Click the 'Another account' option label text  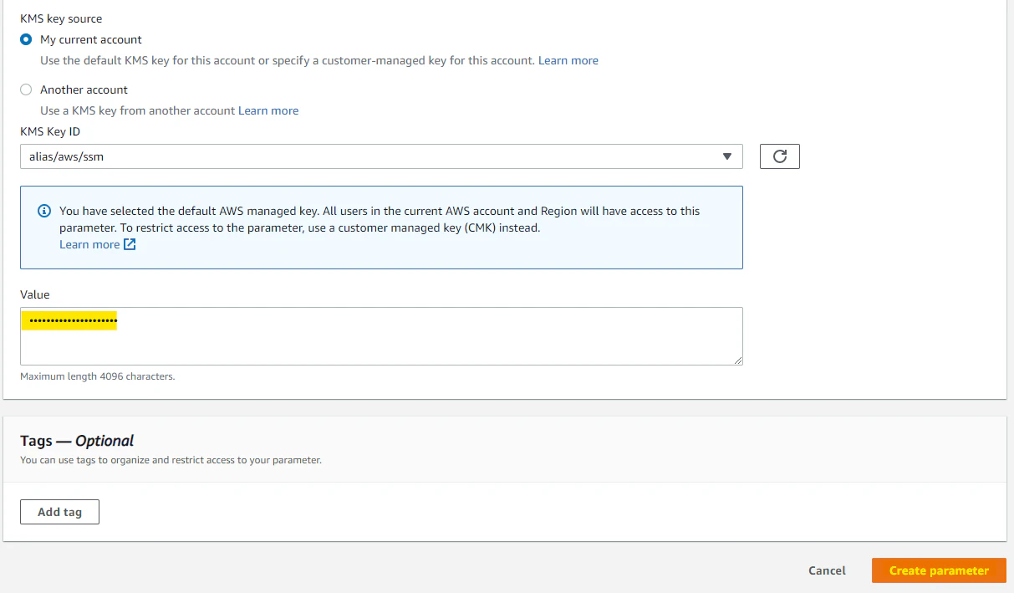84,89
